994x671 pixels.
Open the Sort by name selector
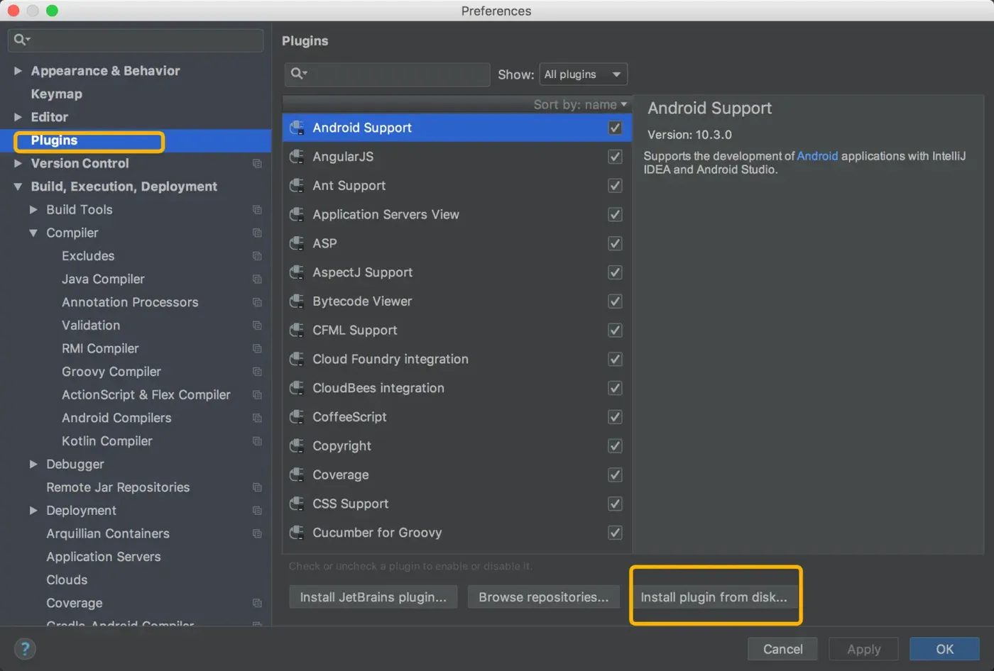click(x=580, y=105)
